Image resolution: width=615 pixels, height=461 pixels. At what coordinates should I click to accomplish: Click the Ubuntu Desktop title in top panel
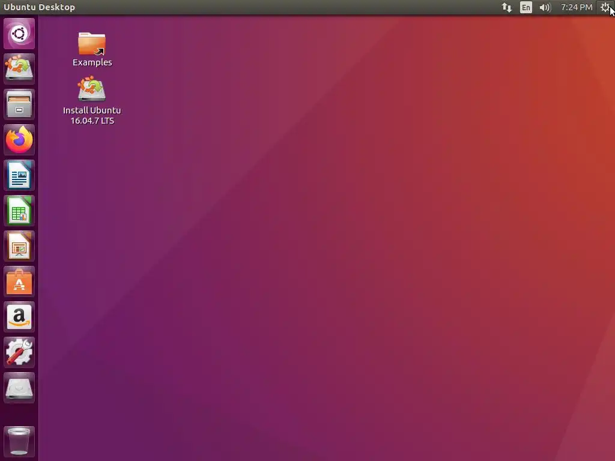(39, 7)
